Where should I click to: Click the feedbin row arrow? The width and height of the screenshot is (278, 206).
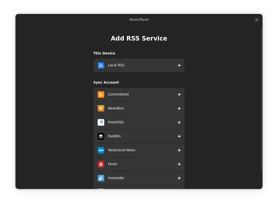click(179, 136)
